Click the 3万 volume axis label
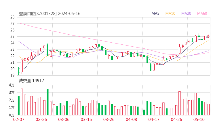The height and width of the screenshot is (126, 213). (x=12, y=93)
